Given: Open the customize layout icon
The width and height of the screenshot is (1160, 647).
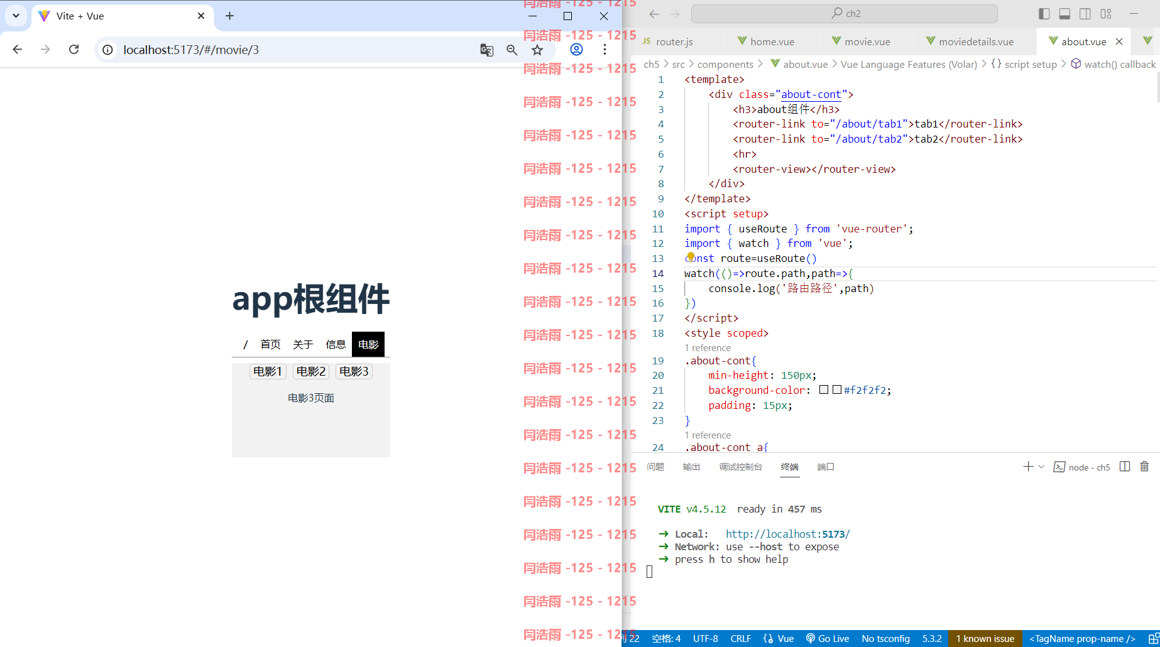Looking at the screenshot, I should click(x=1106, y=14).
